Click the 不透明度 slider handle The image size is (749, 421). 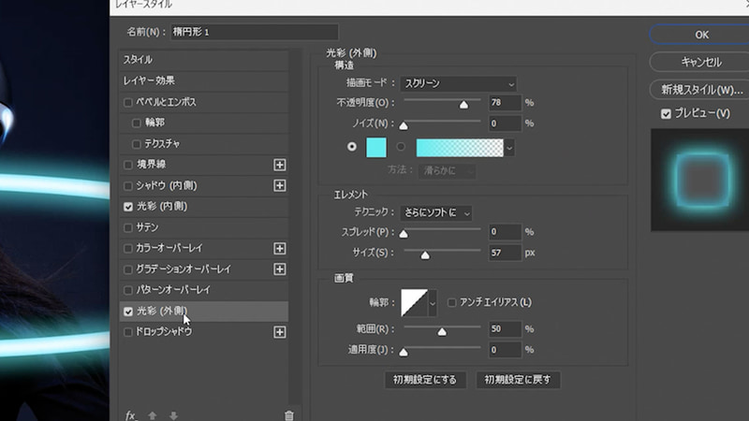click(x=463, y=105)
